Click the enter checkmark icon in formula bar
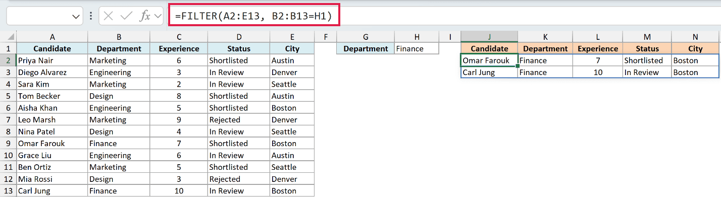This screenshot has height=197, width=721. coord(126,16)
